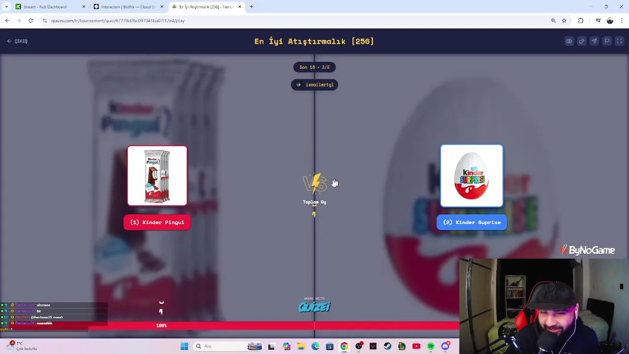Click the flag report icon
This screenshot has height=354, width=629.
[607, 41]
